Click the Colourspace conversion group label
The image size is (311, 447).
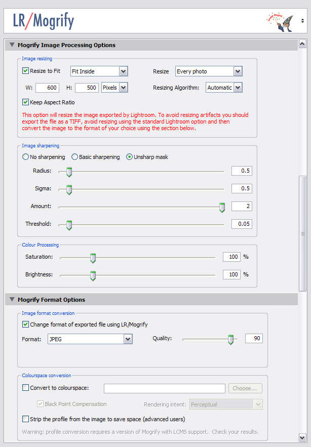pyautogui.click(x=47, y=376)
